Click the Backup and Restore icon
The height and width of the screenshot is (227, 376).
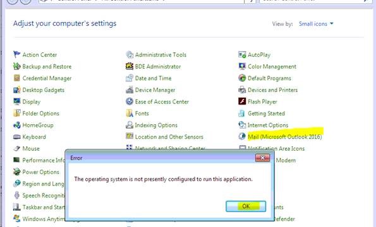point(17,66)
